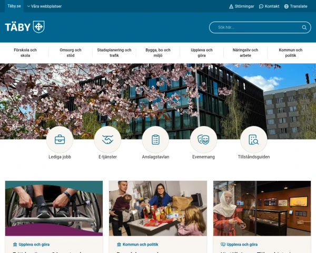Image resolution: width=316 pixels, height=253 pixels.
Task: Open Kontakt speech bubble link
Action: click(x=269, y=6)
